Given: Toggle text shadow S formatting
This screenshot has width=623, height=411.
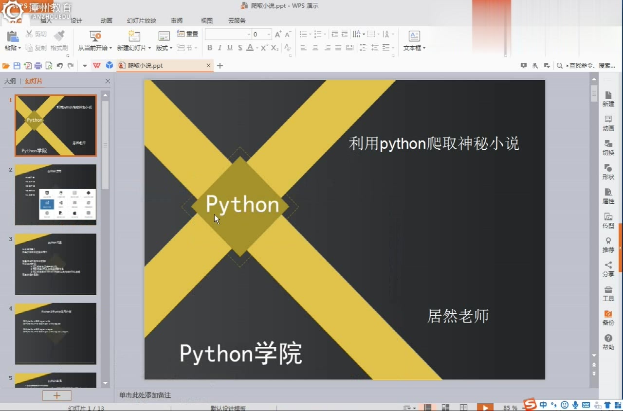Looking at the screenshot, I should pos(240,48).
